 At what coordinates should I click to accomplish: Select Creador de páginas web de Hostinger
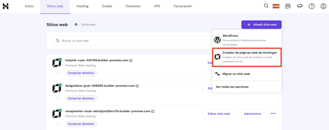pos(247,57)
